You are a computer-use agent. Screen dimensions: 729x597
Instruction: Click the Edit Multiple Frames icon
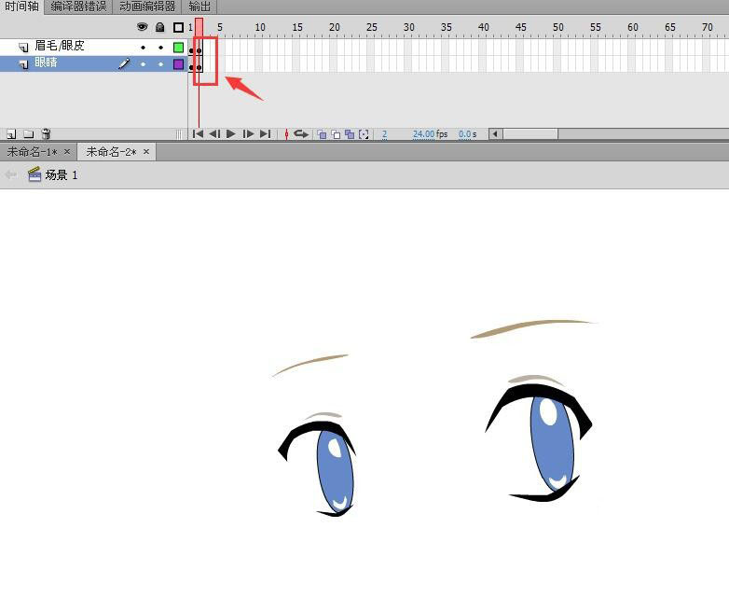click(350, 134)
